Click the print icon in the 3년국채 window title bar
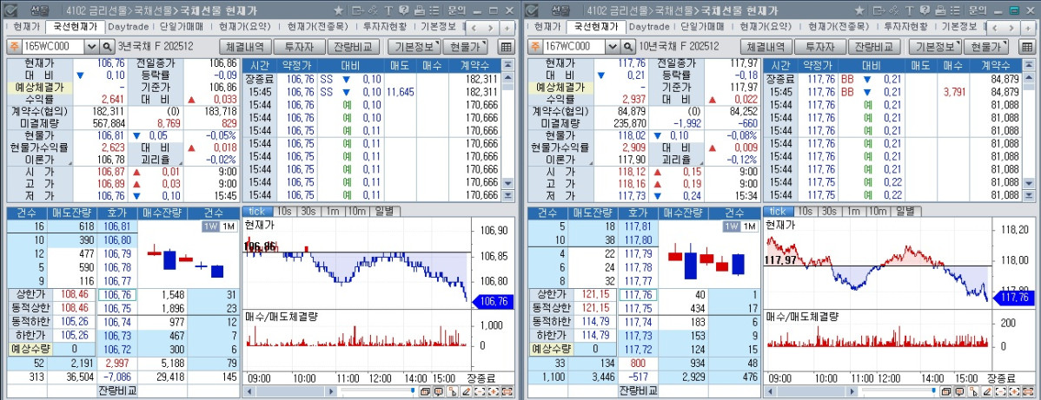 click(x=420, y=10)
